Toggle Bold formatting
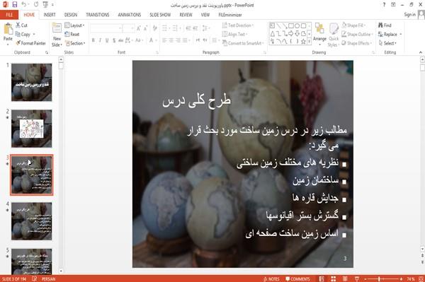Image resolution: width=425 pixels, height=282 pixels. click(93, 40)
